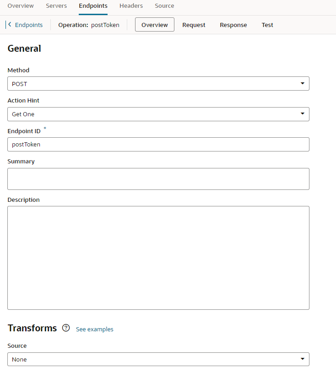Focus the Summary text box
336x378 pixels.
coord(158,179)
